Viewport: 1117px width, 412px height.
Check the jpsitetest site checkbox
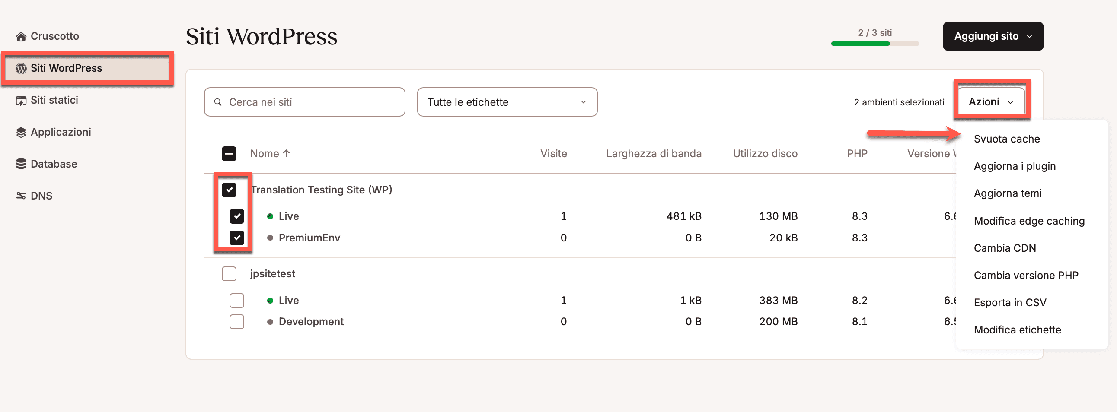[x=229, y=274]
